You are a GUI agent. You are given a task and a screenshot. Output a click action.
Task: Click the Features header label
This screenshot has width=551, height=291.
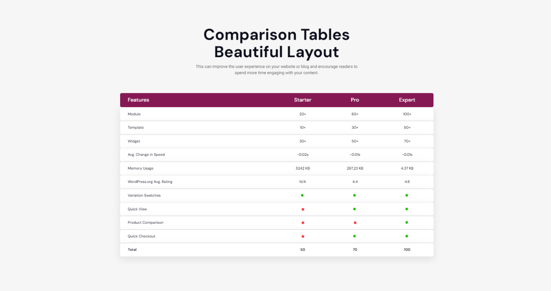(x=138, y=100)
